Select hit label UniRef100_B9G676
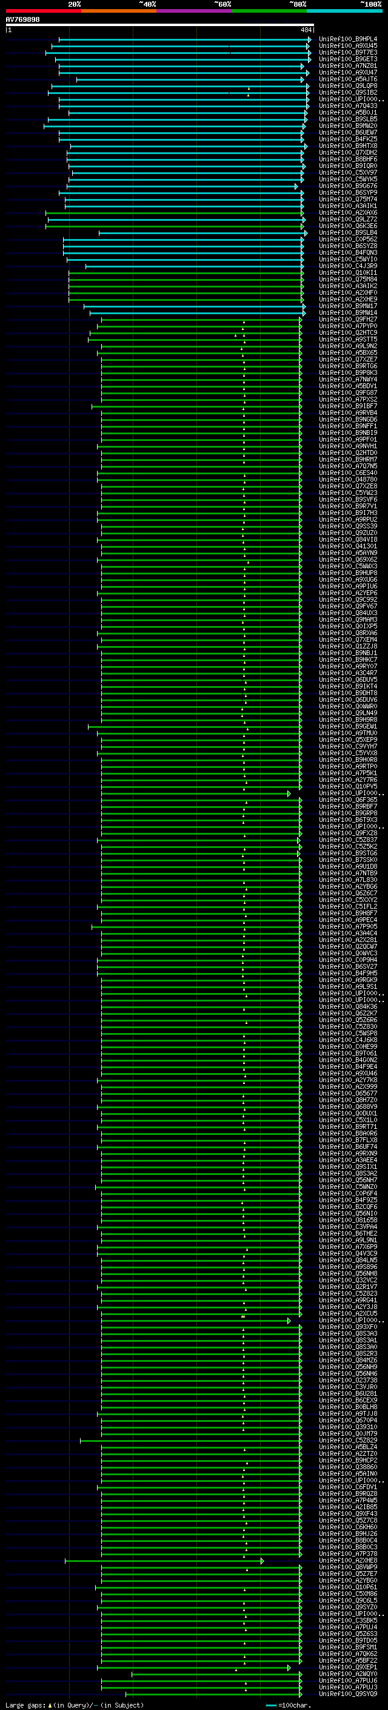Viewport: 388px width, 1710px height. pos(348,186)
